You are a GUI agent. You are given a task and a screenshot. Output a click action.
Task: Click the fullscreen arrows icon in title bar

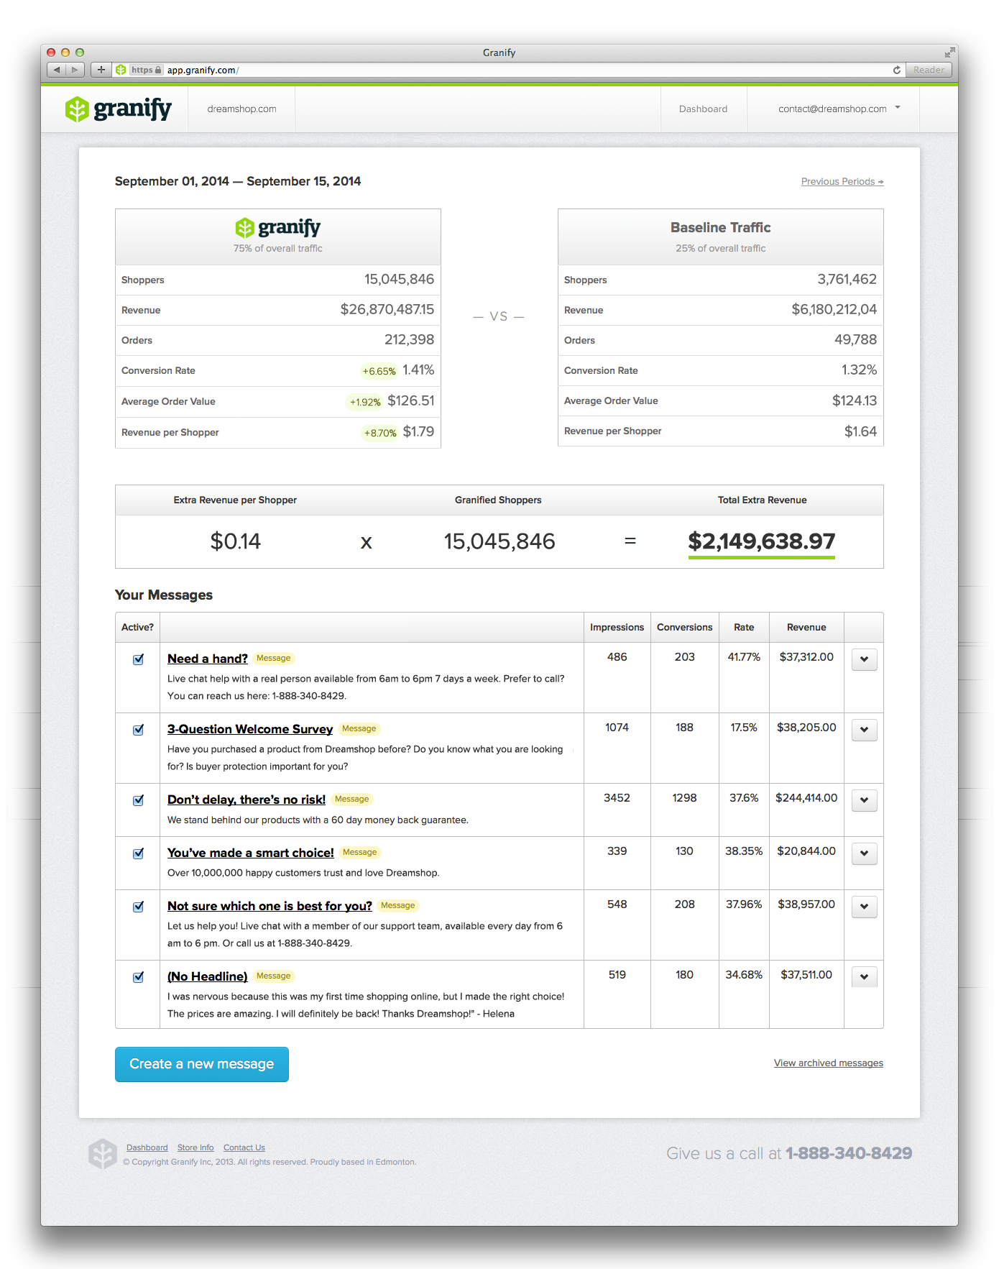(949, 52)
